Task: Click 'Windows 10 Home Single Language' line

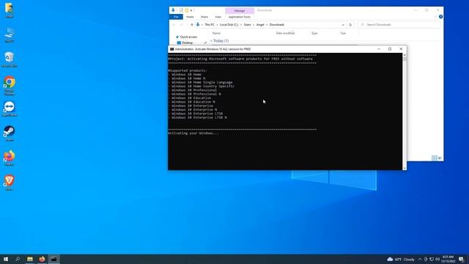Action: point(202,82)
